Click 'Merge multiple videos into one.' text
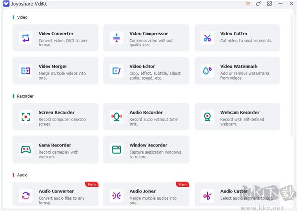Viewport: 297px width, 211px height. click(x=62, y=76)
